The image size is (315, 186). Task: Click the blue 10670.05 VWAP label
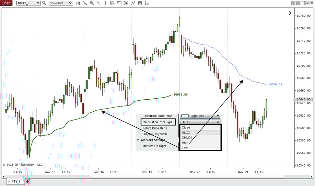point(275,85)
